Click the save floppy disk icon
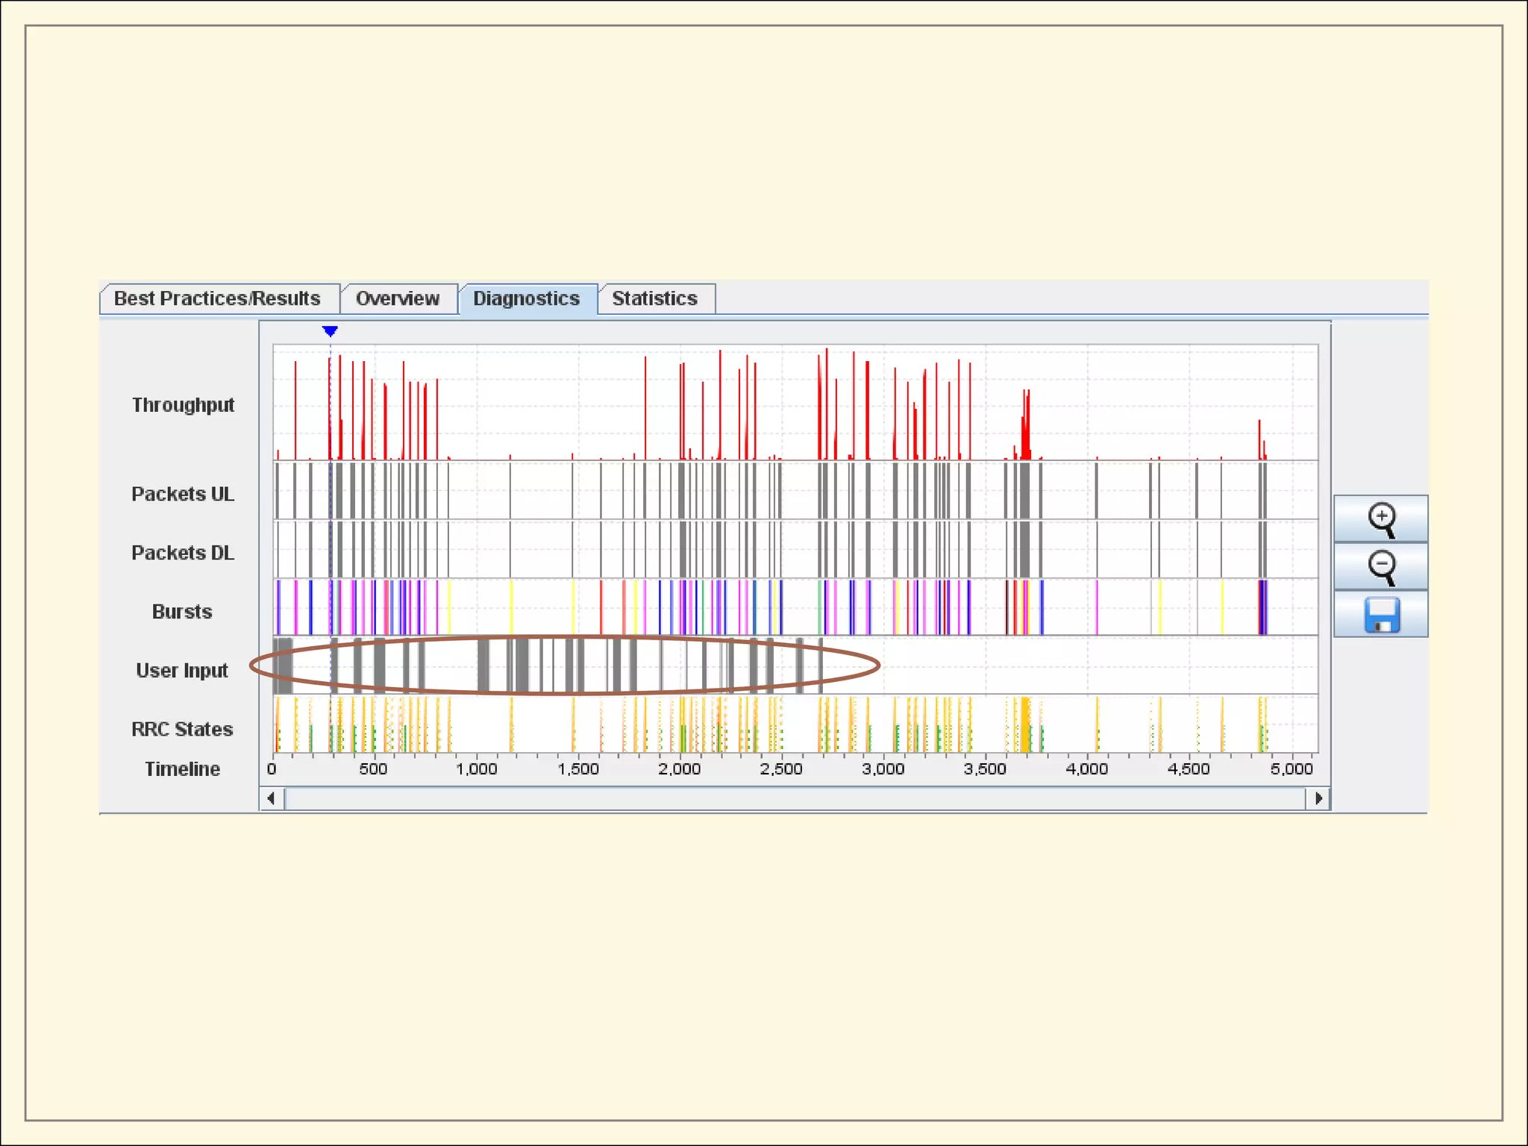The width and height of the screenshot is (1528, 1146). pos(1381,615)
